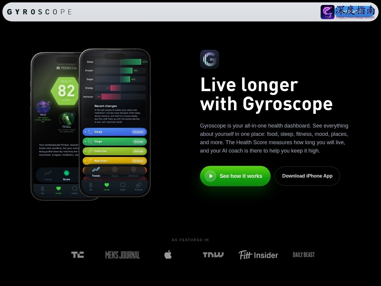Expand the Nutrition row disclosure triangle
381x286 pixels.
(x=85, y=161)
